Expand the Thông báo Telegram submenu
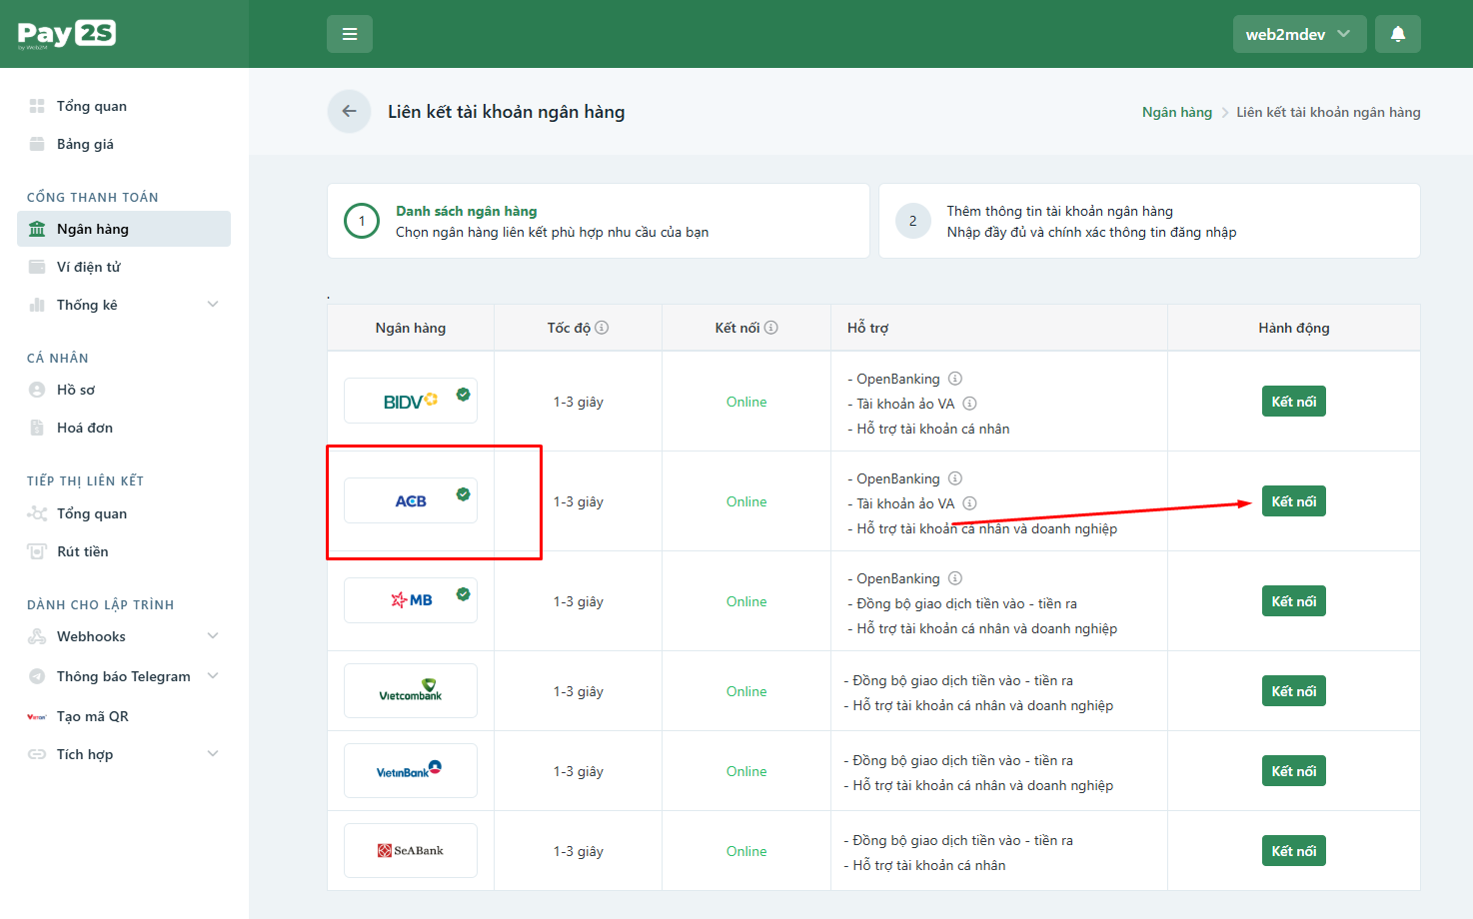The image size is (1473, 919). (213, 676)
